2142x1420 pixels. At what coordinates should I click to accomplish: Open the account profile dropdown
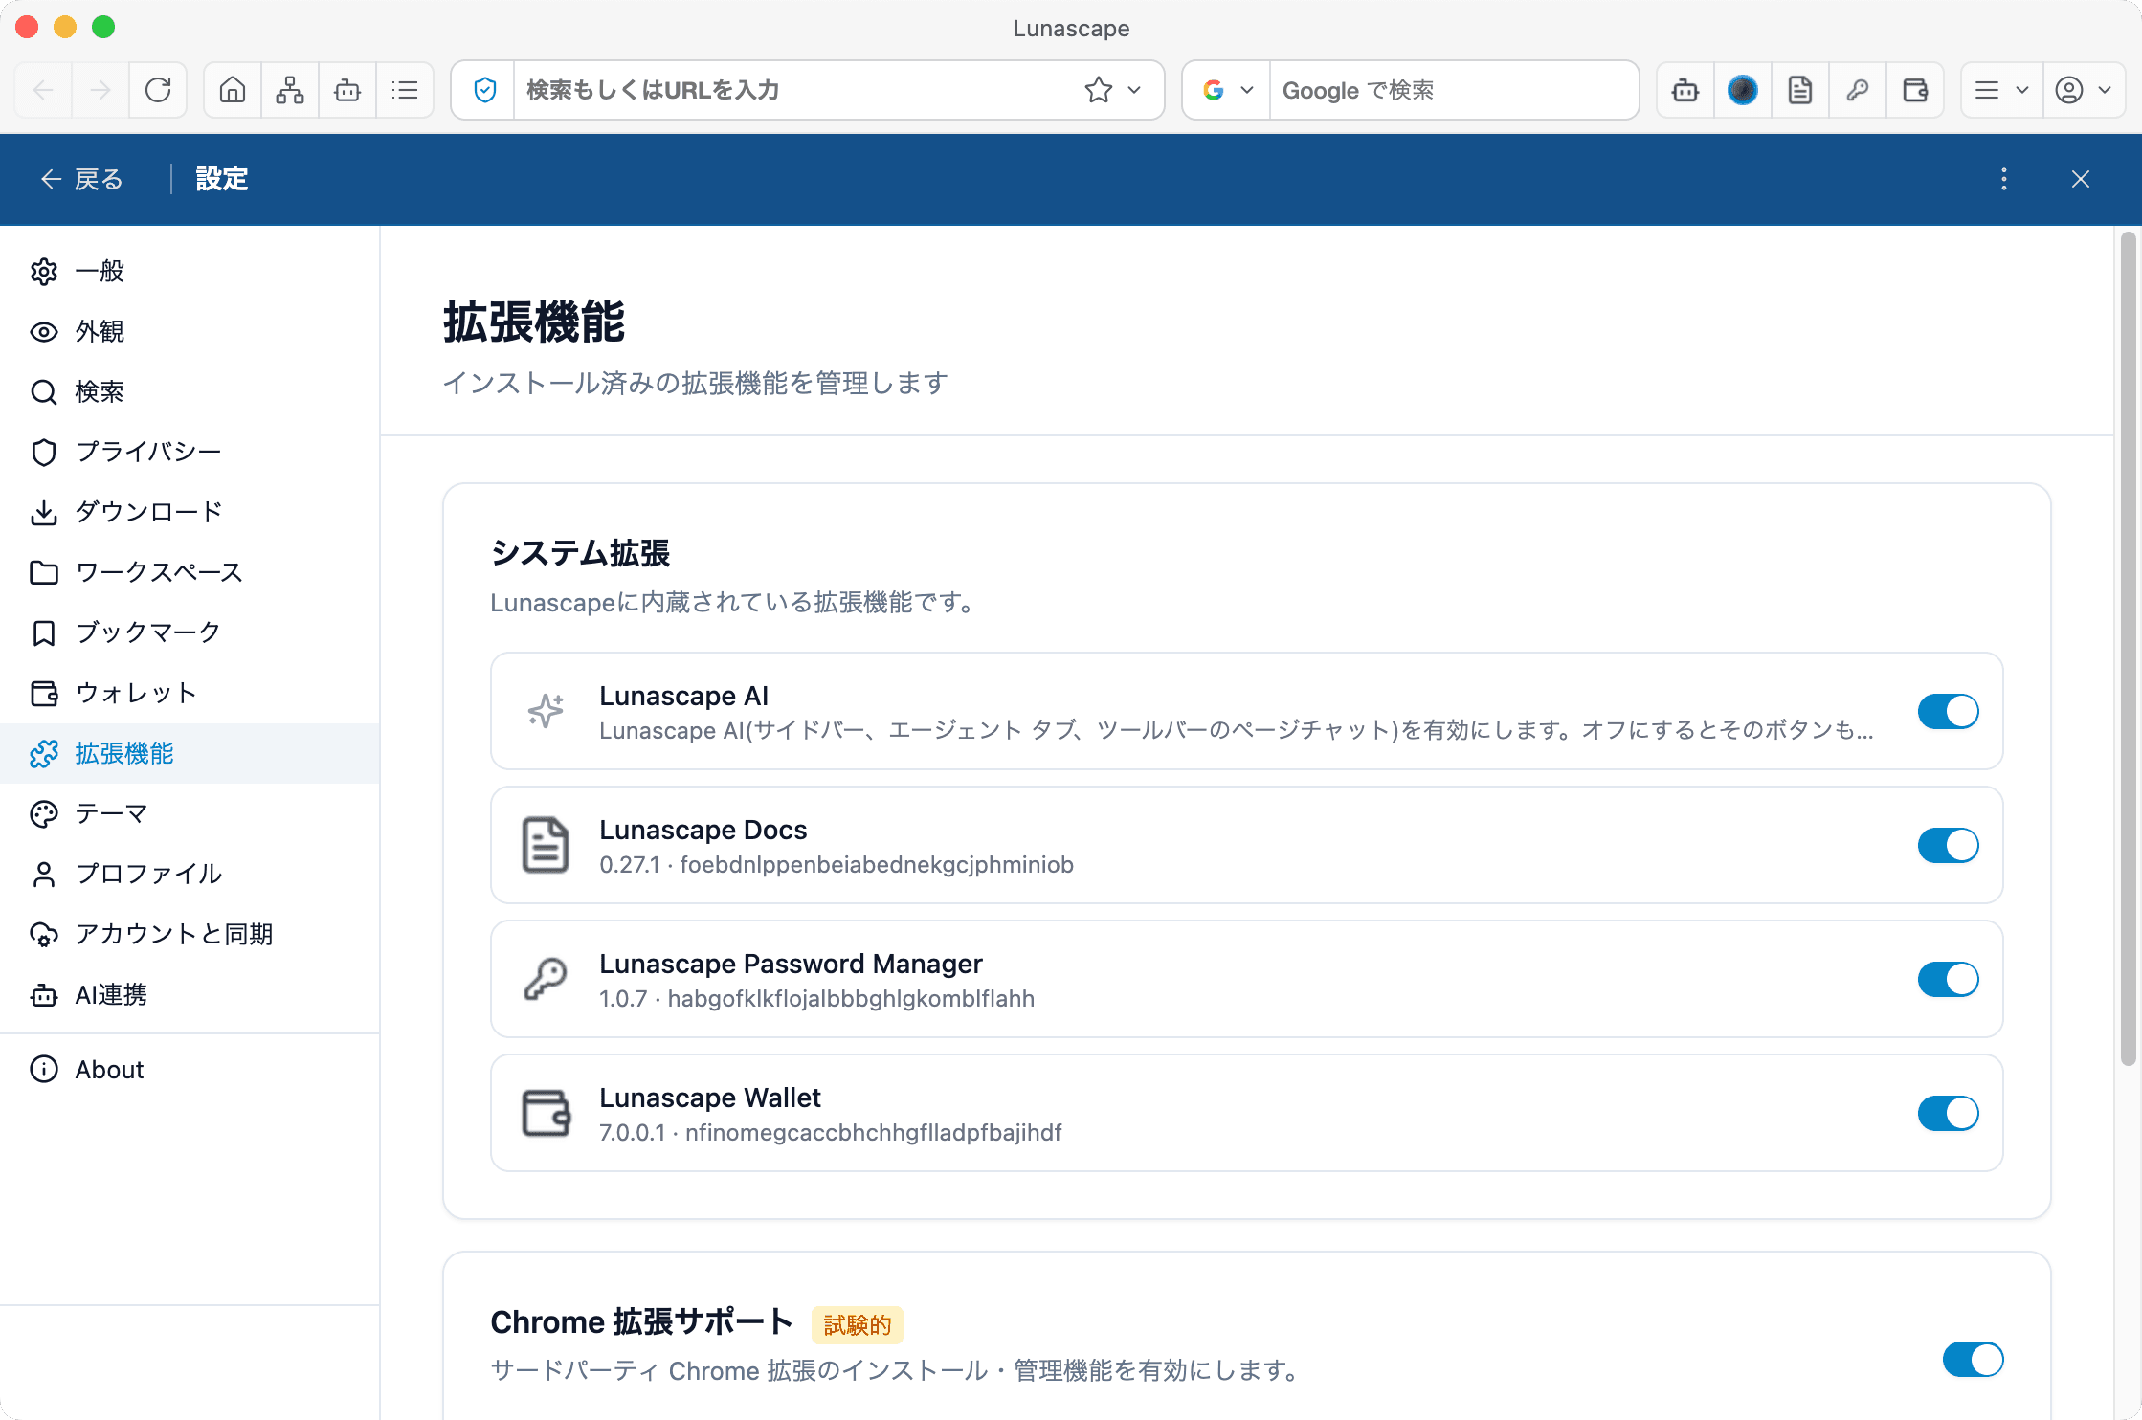pos(2084,90)
